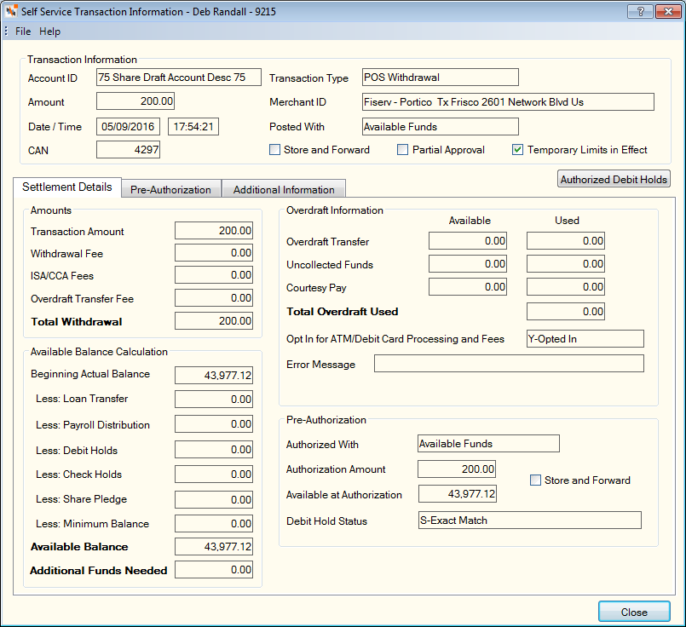
Task: Click the CAN field showing 4297
Action: click(x=128, y=150)
